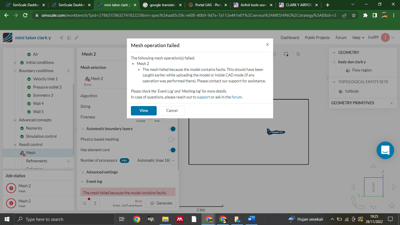
Task: Click the Mesh error icon in the simulation tree
Action: tap(23, 153)
